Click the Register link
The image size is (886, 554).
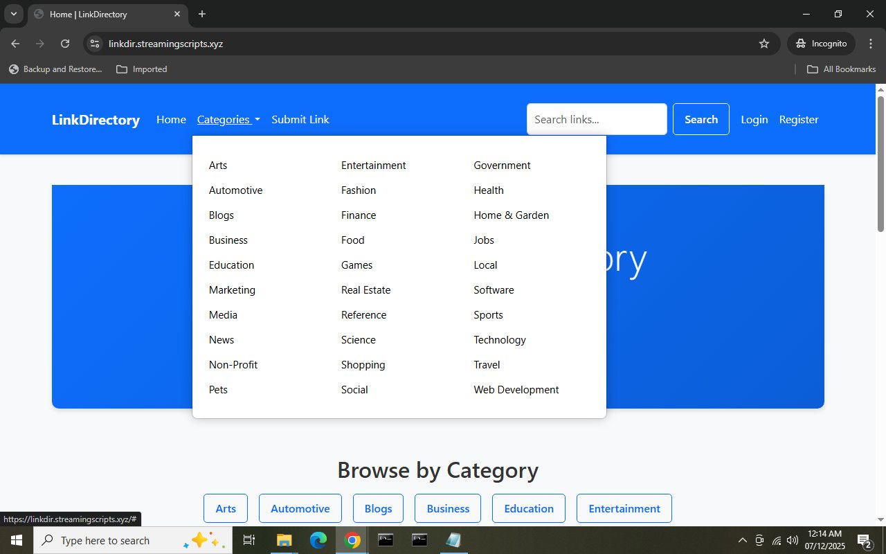[798, 120]
